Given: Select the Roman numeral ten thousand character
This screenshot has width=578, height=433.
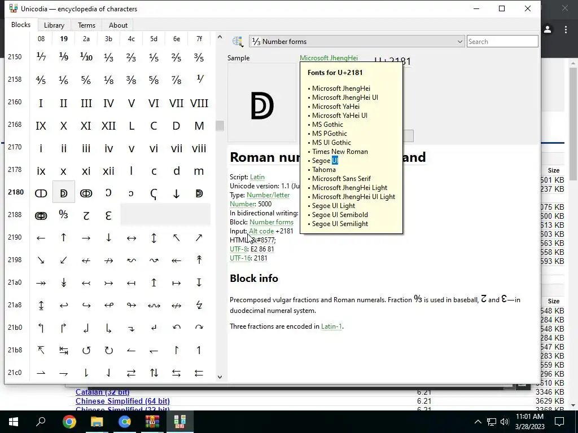Looking at the screenshot, I should (x=86, y=193).
